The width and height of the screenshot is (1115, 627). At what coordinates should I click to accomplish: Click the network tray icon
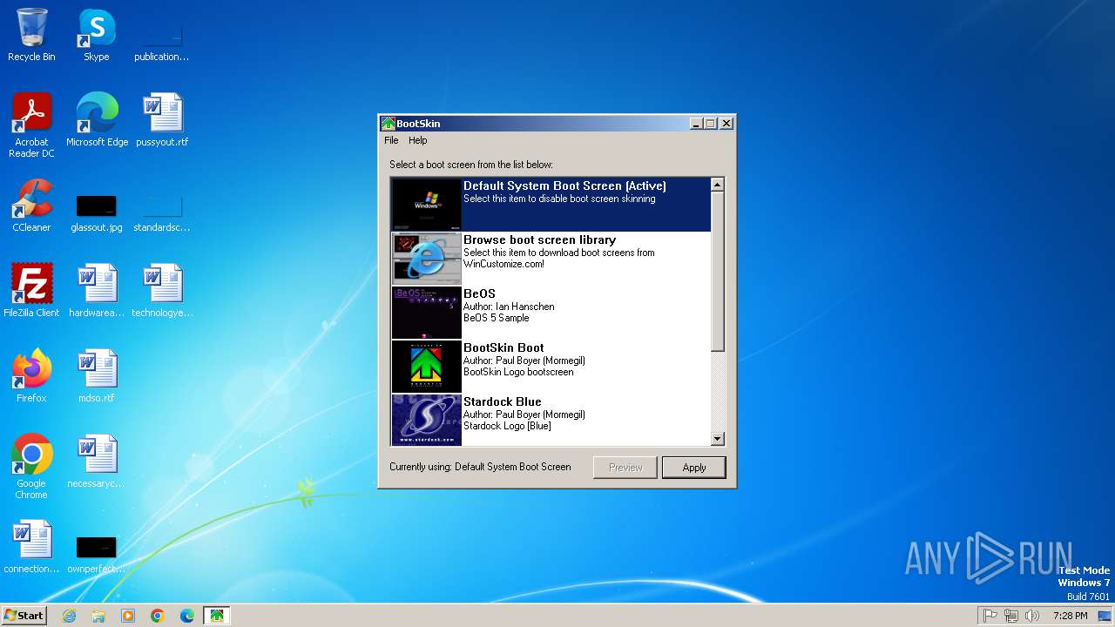[x=1011, y=616]
